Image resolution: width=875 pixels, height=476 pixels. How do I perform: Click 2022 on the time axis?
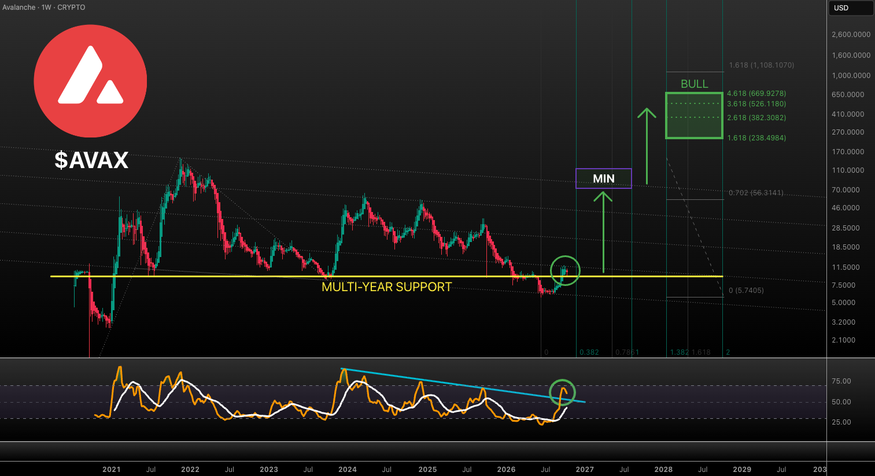(190, 470)
